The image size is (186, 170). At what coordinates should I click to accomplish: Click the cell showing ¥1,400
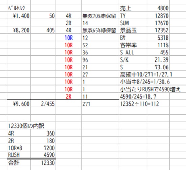coord(19,16)
